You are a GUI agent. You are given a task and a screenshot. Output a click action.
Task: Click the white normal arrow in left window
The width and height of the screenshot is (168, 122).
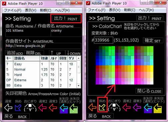(8, 108)
